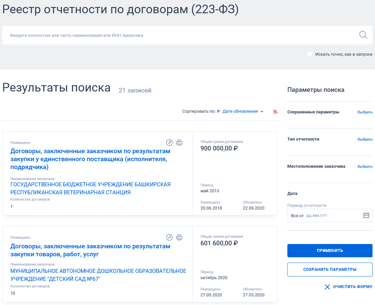This screenshot has width=375, height=305.
Task: Clear the form with ОЧИСТИТЬ ФОРМУ
Action: [349, 287]
